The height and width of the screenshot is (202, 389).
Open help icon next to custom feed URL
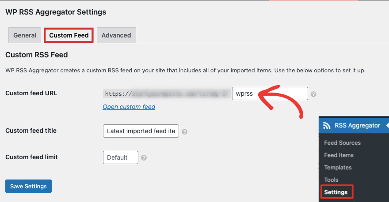(313, 94)
